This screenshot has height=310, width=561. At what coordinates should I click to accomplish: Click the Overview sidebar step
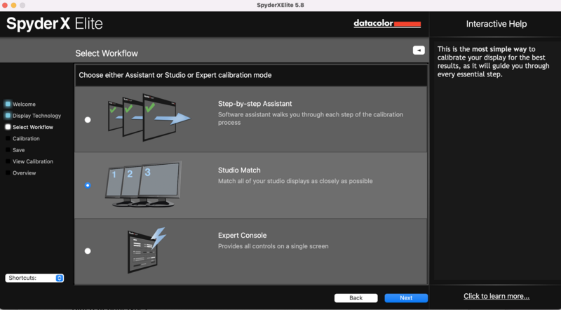25,173
